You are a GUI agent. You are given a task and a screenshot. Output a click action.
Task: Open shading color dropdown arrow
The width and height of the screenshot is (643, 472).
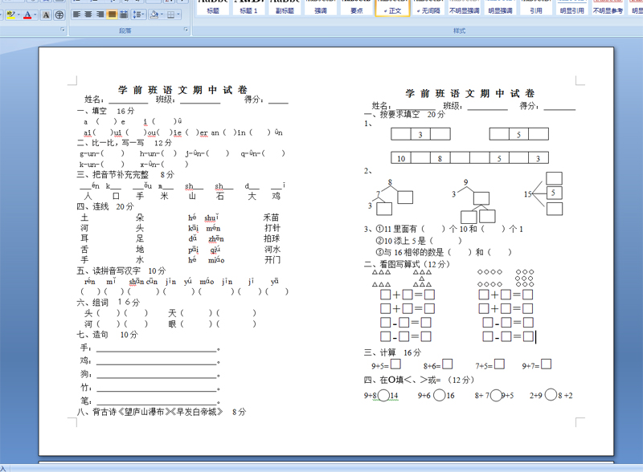pos(162,14)
